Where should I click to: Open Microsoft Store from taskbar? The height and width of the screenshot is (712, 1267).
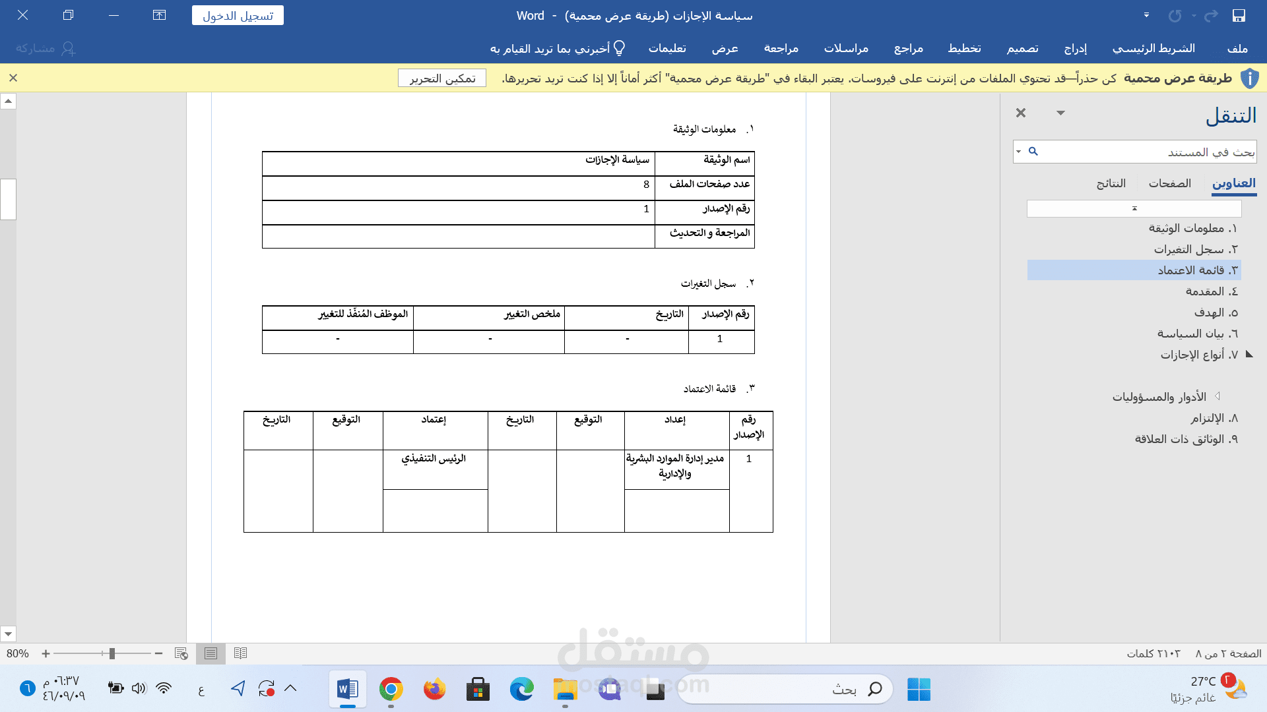coord(478,690)
